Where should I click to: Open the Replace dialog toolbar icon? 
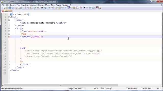pos(45,8)
